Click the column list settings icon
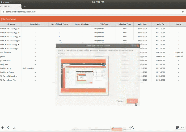The height and width of the screenshot is (132, 186). click(177, 128)
